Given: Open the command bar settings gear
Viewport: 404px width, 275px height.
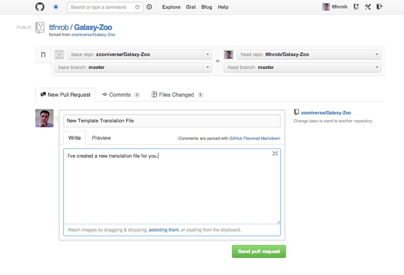Looking at the screenshot, I should 149,7.
